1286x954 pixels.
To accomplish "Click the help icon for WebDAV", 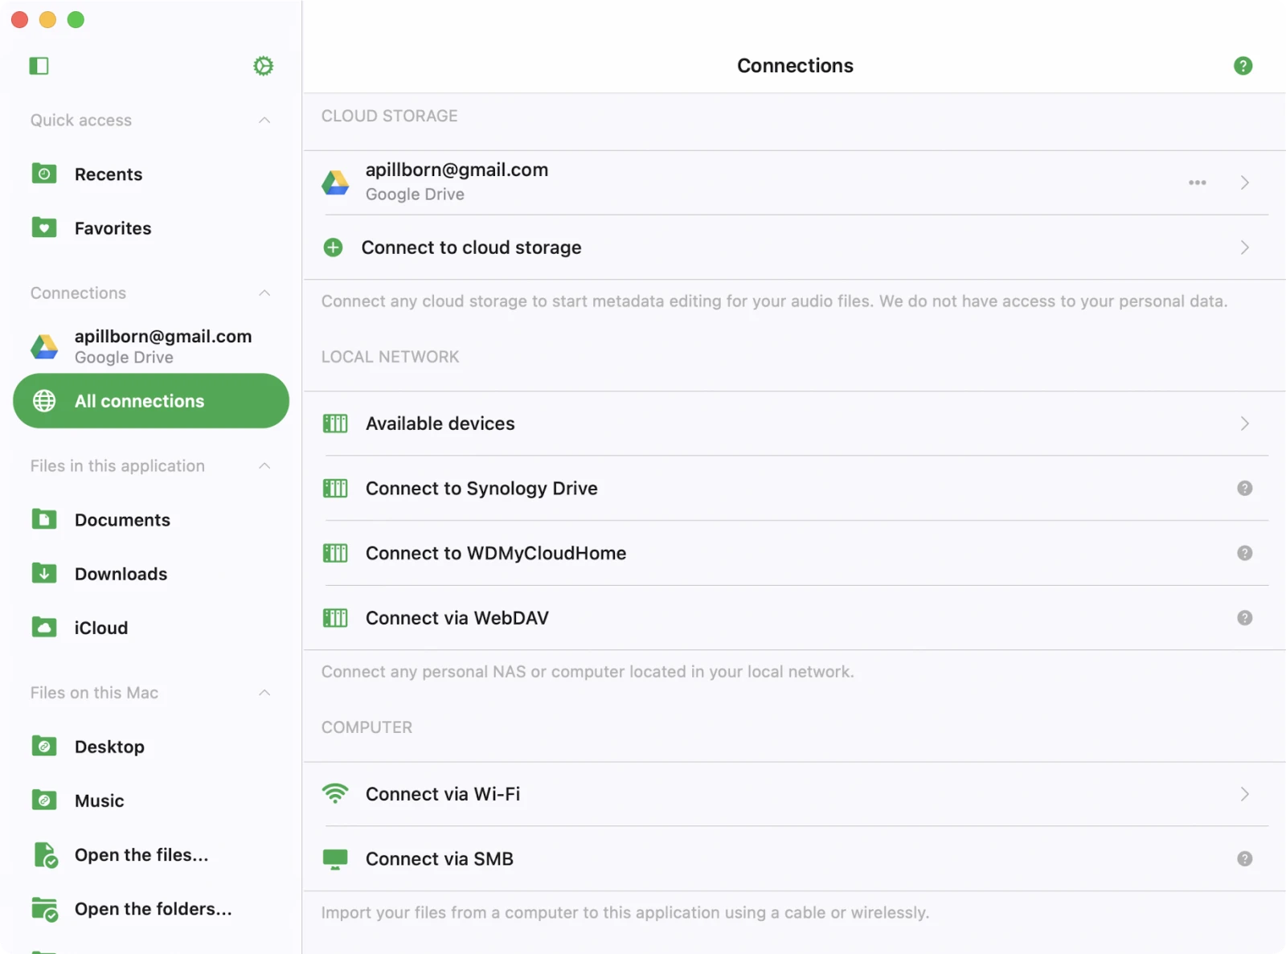I will 1244,618.
